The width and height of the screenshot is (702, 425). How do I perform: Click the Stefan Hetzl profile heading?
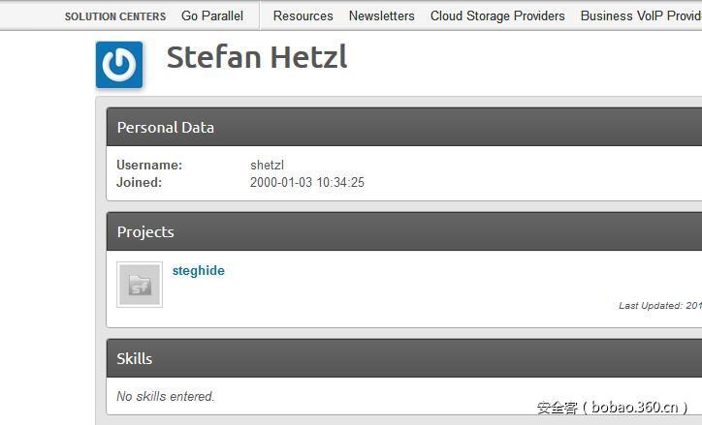[257, 57]
